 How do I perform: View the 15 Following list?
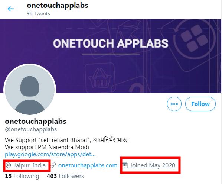coord(22,176)
